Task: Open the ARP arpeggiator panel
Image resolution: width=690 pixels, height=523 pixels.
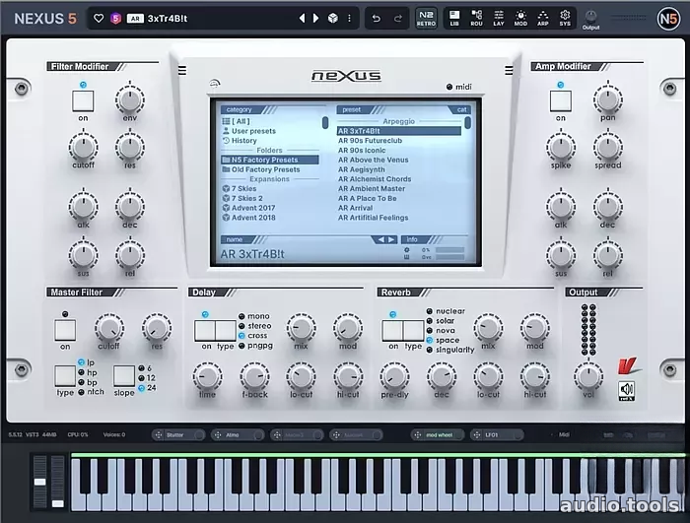Action: point(542,18)
